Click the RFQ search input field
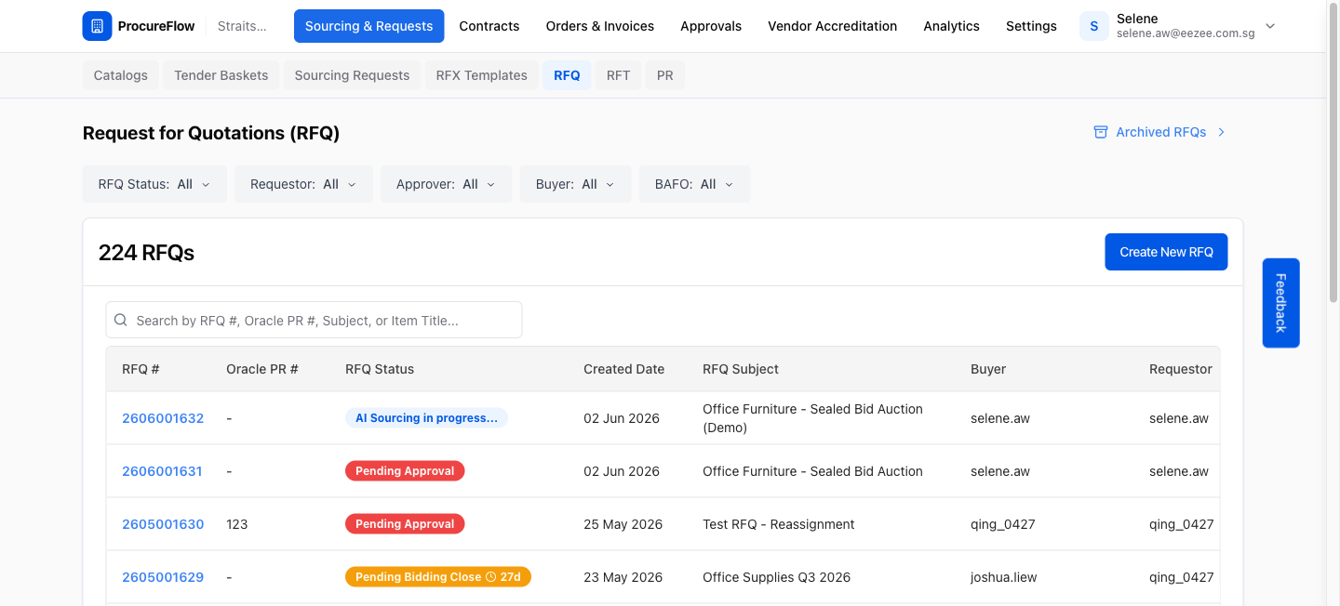Screen dimensions: 1340x606 tap(314, 320)
